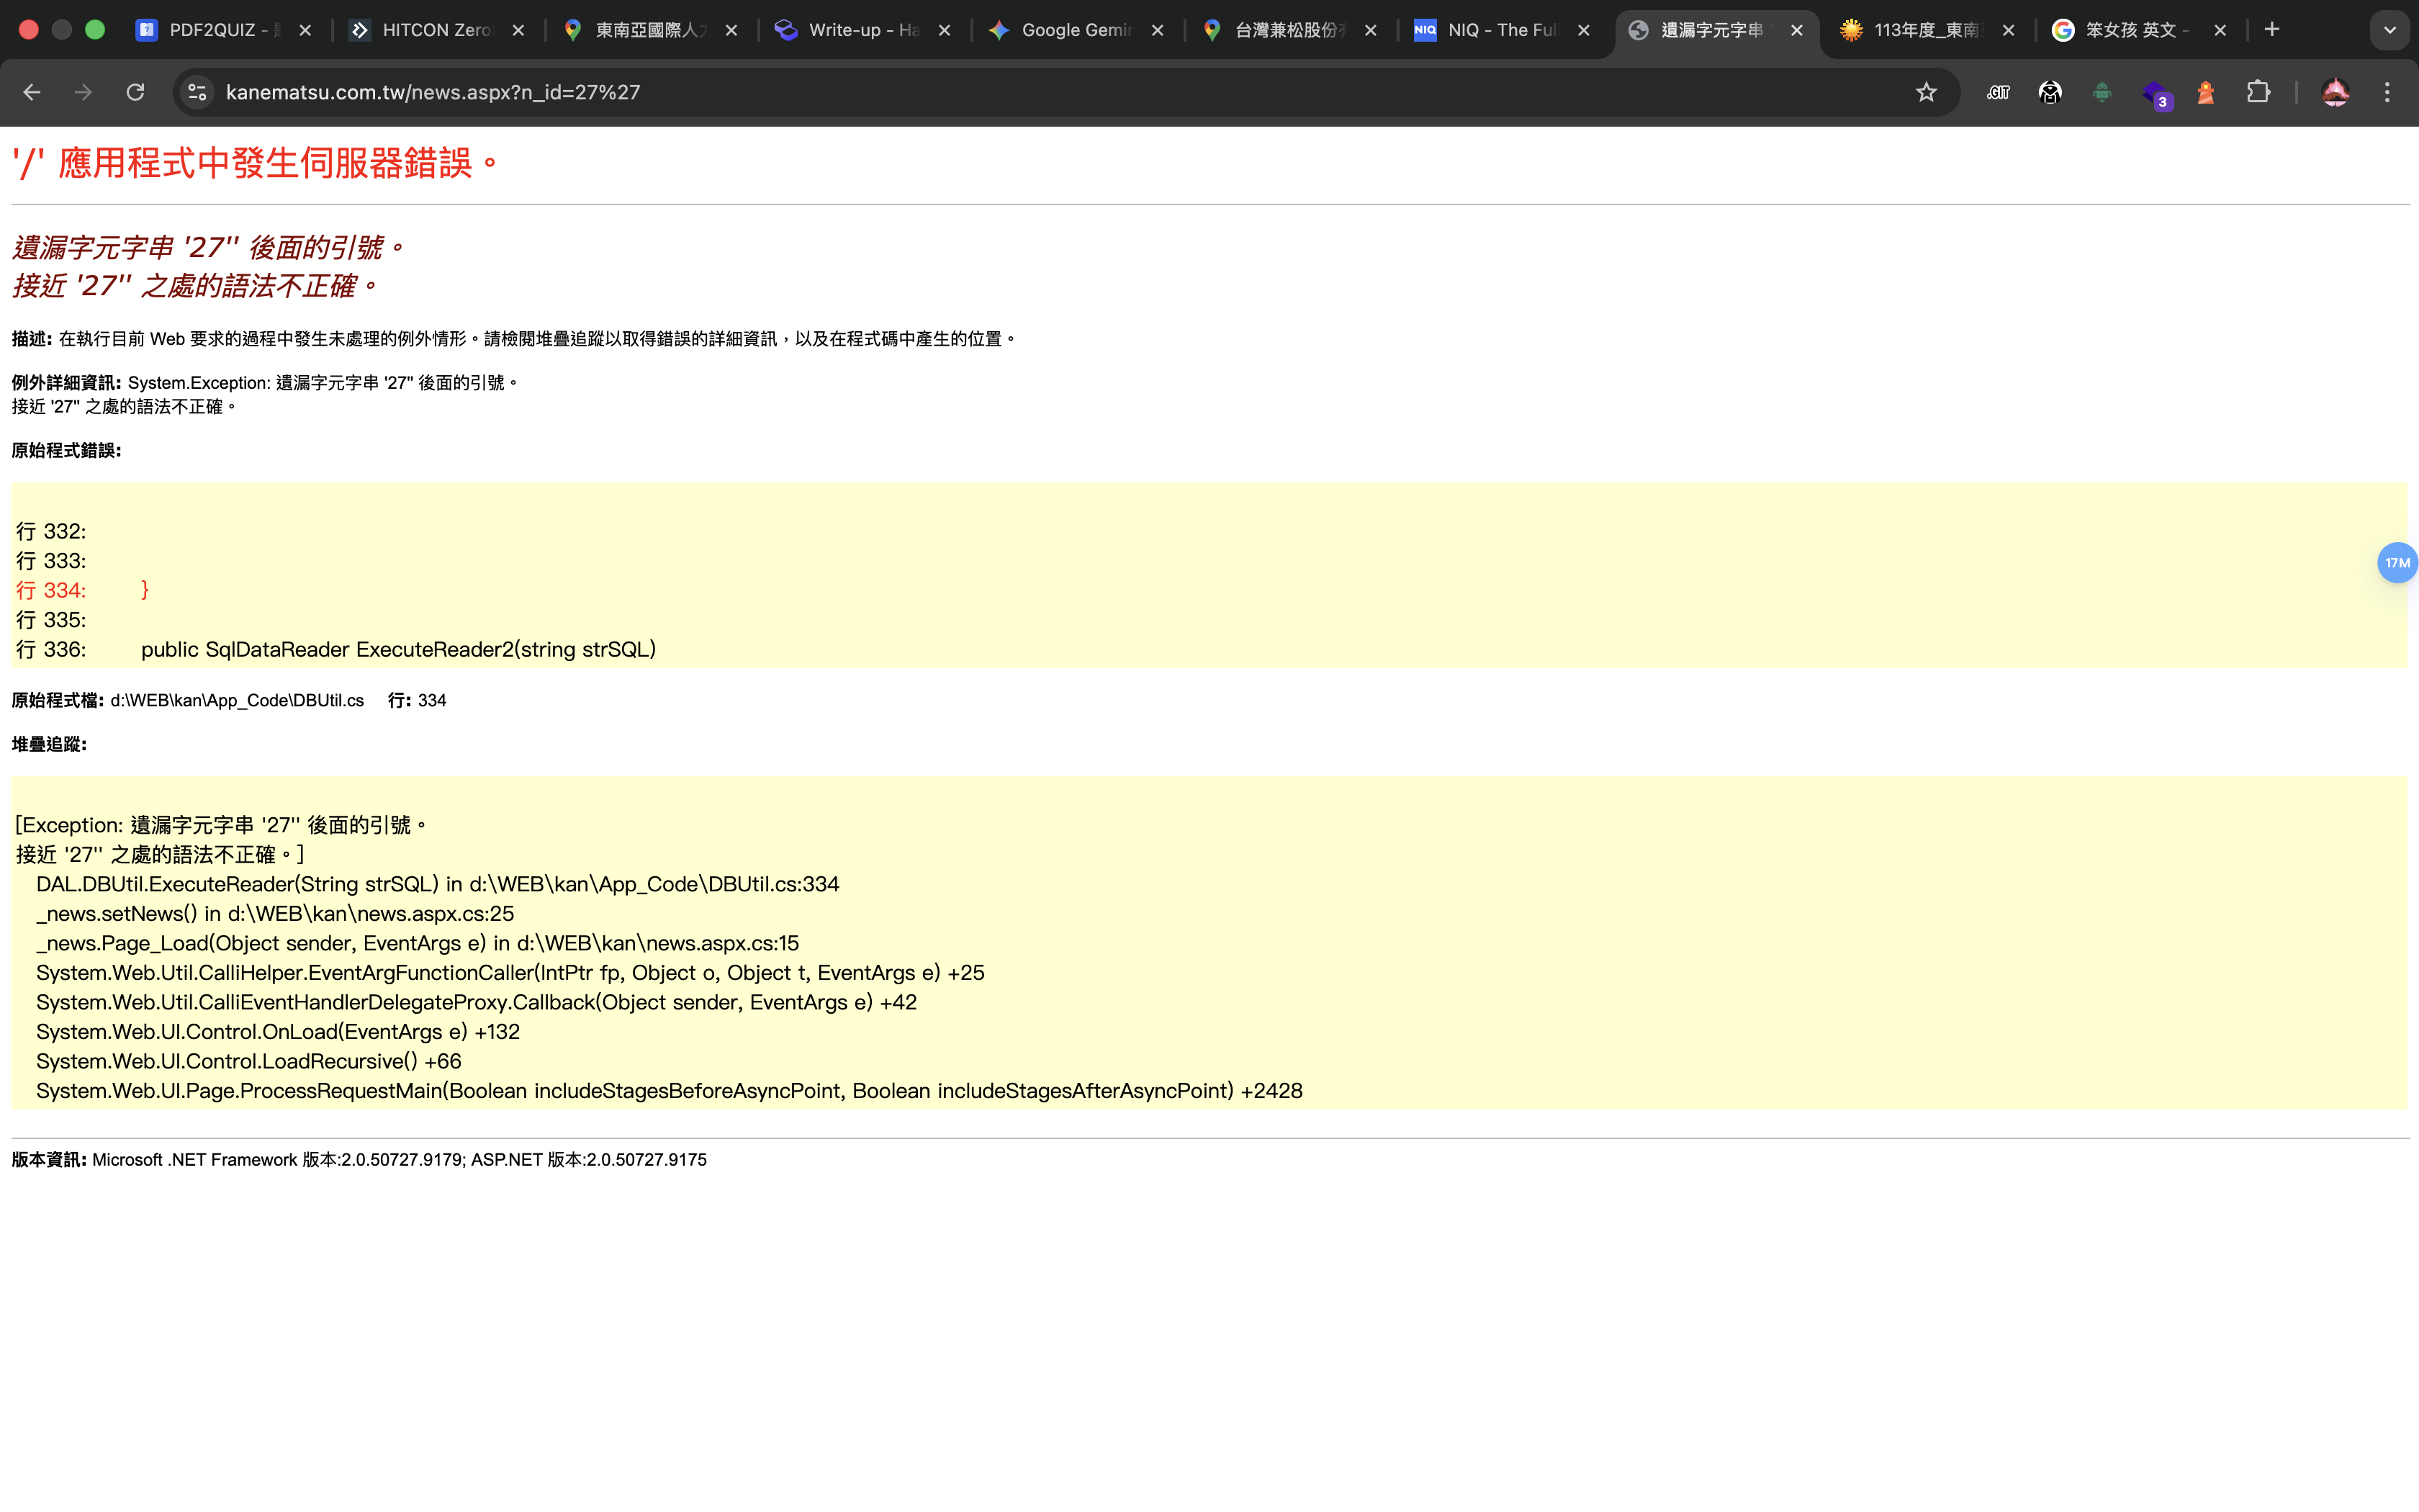Click the blue 17M floating badge
This screenshot has width=2419, height=1512.
pos(2397,563)
